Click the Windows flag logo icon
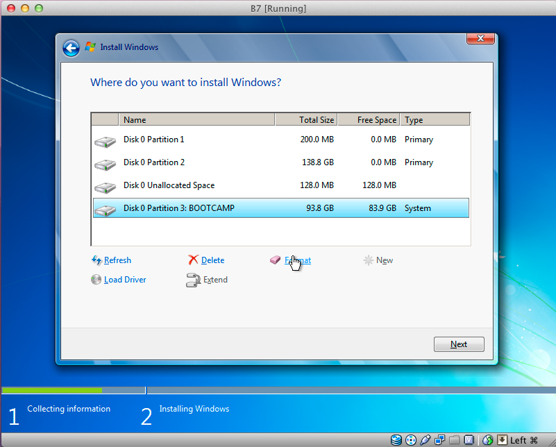This screenshot has width=556, height=447. tap(90, 47)
